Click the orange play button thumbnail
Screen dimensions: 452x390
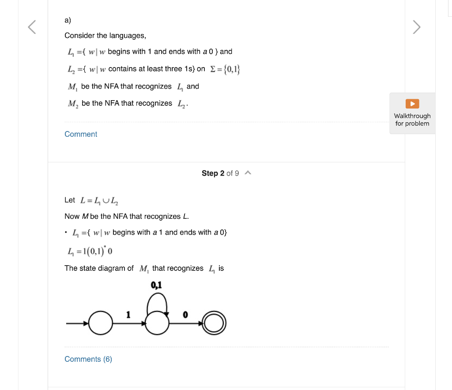click(412, 103)
